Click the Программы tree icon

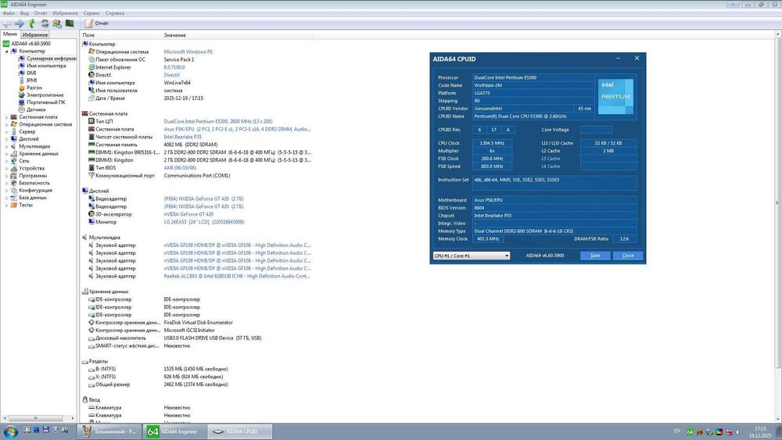(x=14, y=175)
